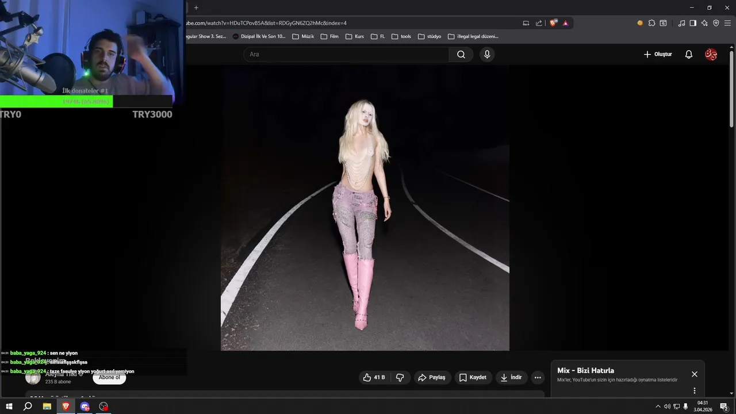Click the cast/install screen icon in address bar
Image resolution: width=736 pixels, height=414 pixels.
click(526, 23)
